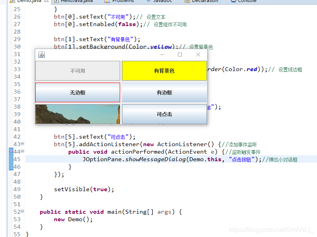317x237 pixels.
Task: Click the blue change marker beside line 45
Action: pos(11,159)
